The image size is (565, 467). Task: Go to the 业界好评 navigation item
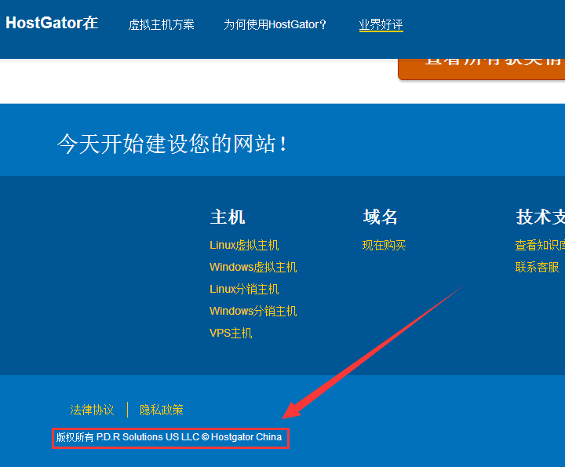tap(381, 24)
